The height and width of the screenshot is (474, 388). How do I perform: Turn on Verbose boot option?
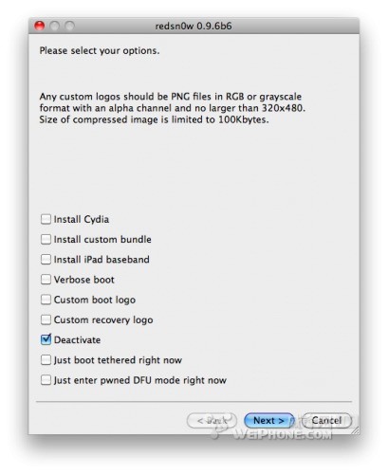pyautogui.click(x=46, y=280)
